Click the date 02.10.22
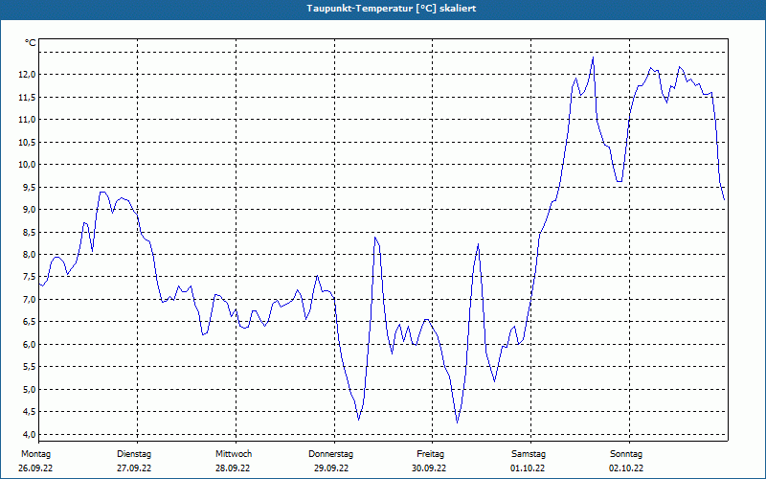Viewport: 766px width, 479px height. tap(626, 468)
